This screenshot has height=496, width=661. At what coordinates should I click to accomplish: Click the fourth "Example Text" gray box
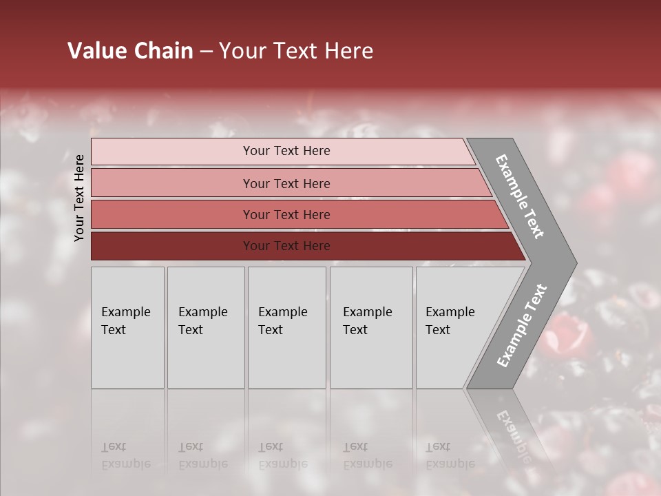(371, 327)
